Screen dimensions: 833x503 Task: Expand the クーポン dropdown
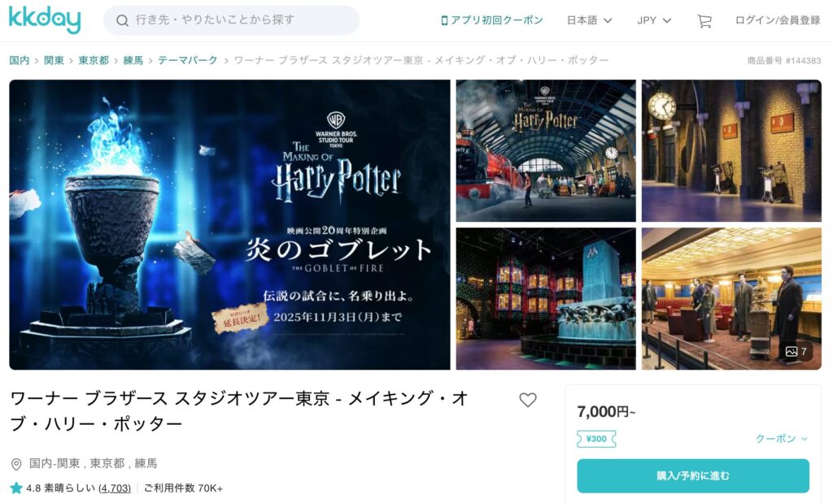coord(782,439)
